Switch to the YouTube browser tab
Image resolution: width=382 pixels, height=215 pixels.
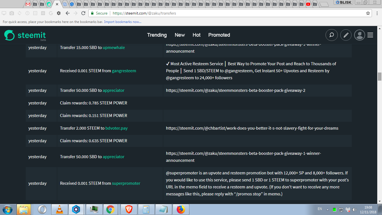[308, 4]
